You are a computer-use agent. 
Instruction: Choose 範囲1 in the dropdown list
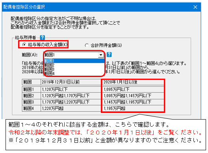74,61
